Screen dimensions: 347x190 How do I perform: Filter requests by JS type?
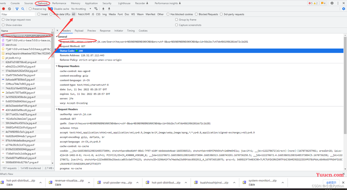click(93, 14)
